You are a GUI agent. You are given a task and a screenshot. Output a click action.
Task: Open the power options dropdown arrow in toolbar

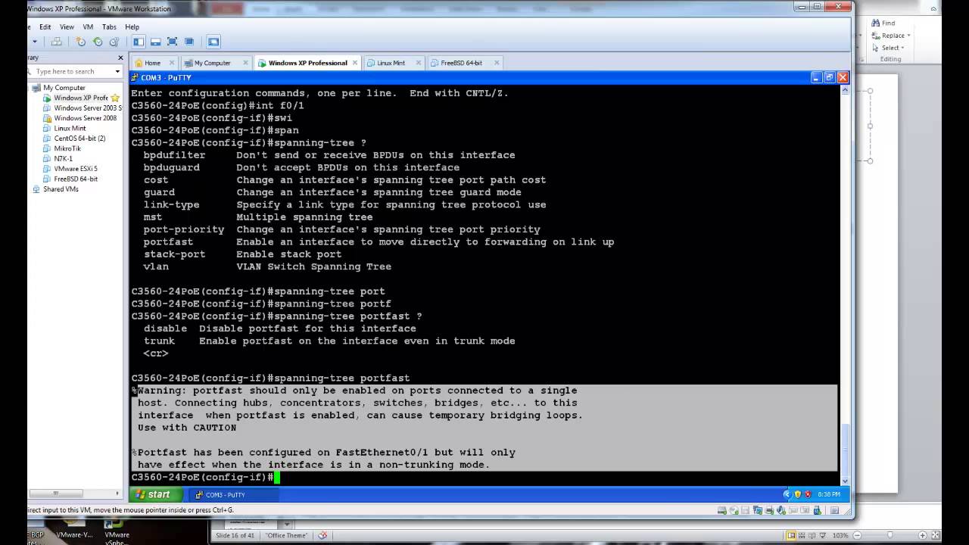35,42
